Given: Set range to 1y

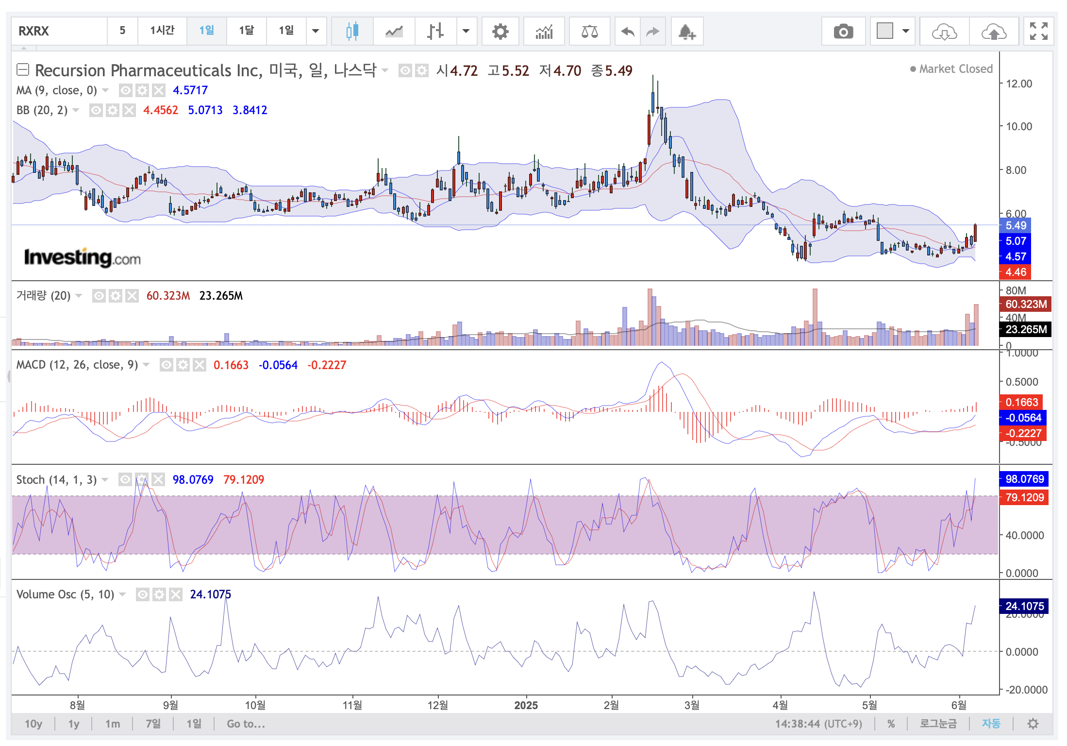Looking at the screenshot, I should [x=74, y=724].
